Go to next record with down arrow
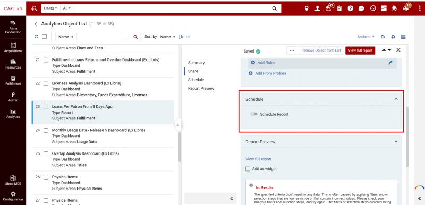This screenshot has height=205, width=425. 389,50
